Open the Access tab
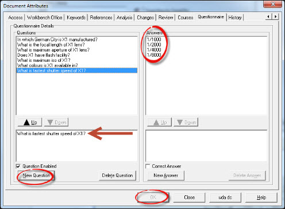 click(x=16, y=18)
